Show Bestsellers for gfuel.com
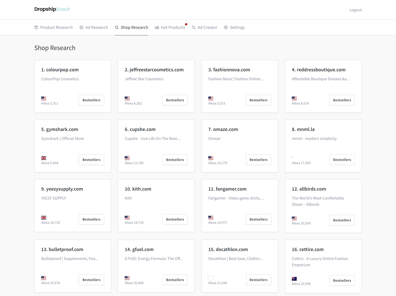This screenshot has height=296, width=396. pyautogui.click(x=175, y=280)
